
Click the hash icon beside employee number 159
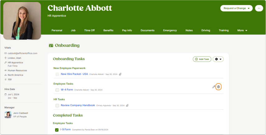6,79
